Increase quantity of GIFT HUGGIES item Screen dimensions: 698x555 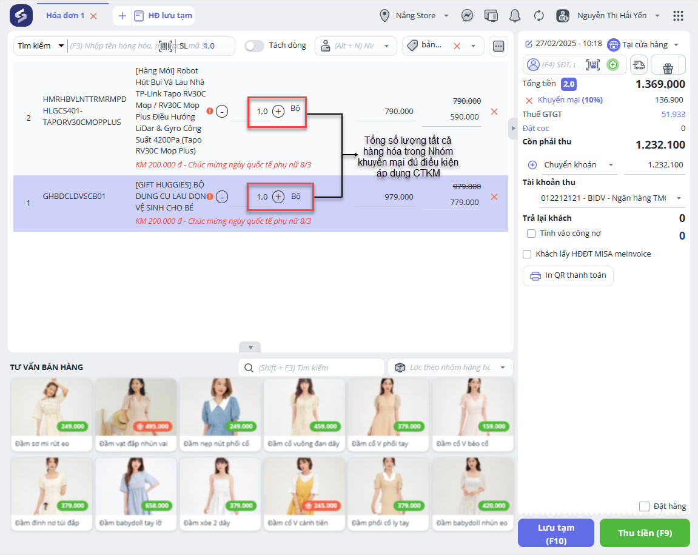pyautogui.click(x=278, y=197)
